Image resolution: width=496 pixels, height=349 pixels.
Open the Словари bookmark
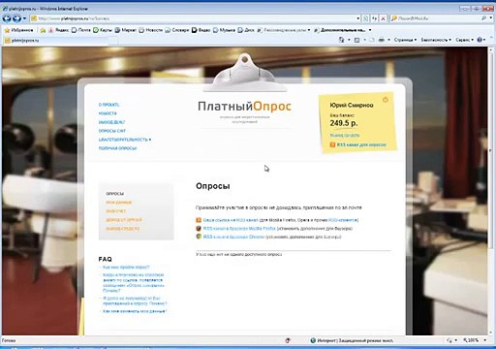coord(177,30)
